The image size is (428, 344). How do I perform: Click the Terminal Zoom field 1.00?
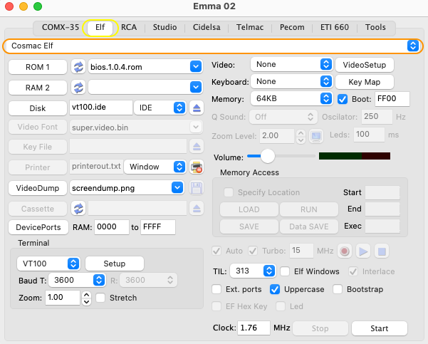pyautogui.click(x=63, y=298)
